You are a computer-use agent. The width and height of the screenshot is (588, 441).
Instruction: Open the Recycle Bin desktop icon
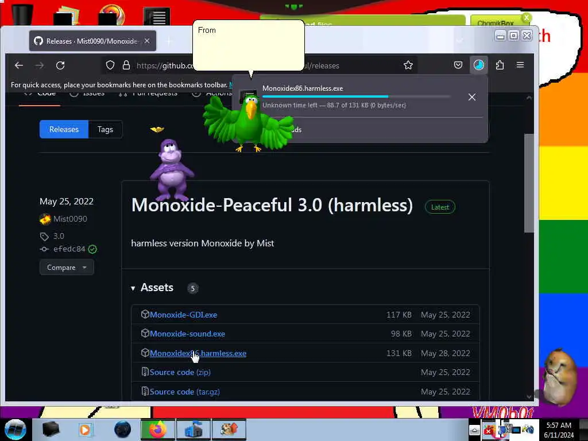22,14
